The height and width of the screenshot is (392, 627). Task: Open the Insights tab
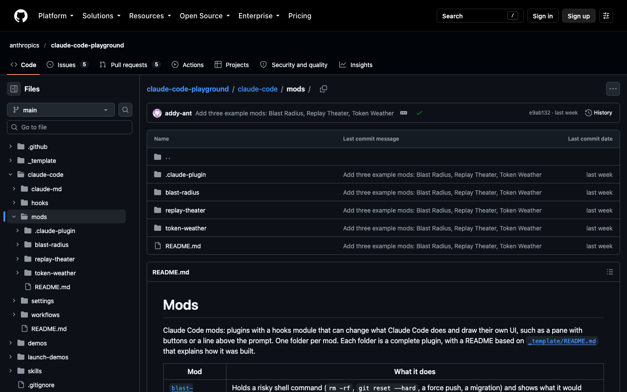point(356,64)
